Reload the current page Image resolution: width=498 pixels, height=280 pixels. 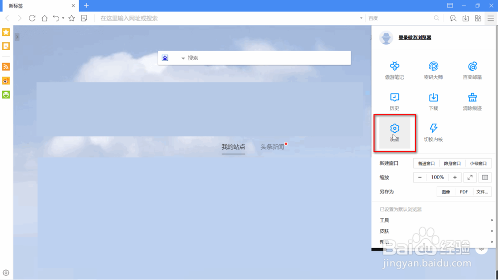pyautogui.click(x=32, y=18)
